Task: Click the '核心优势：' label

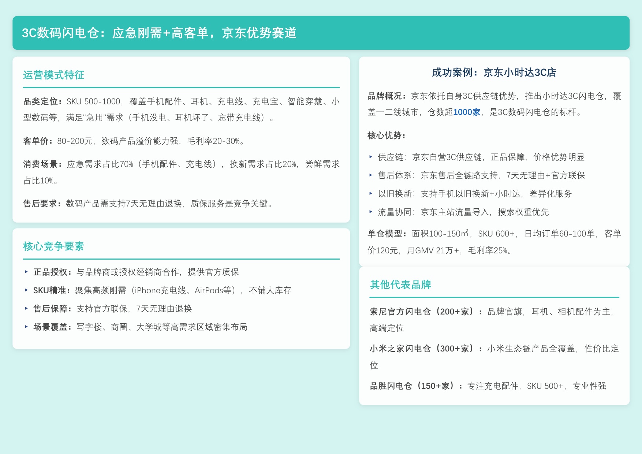Action: (388, 136)
